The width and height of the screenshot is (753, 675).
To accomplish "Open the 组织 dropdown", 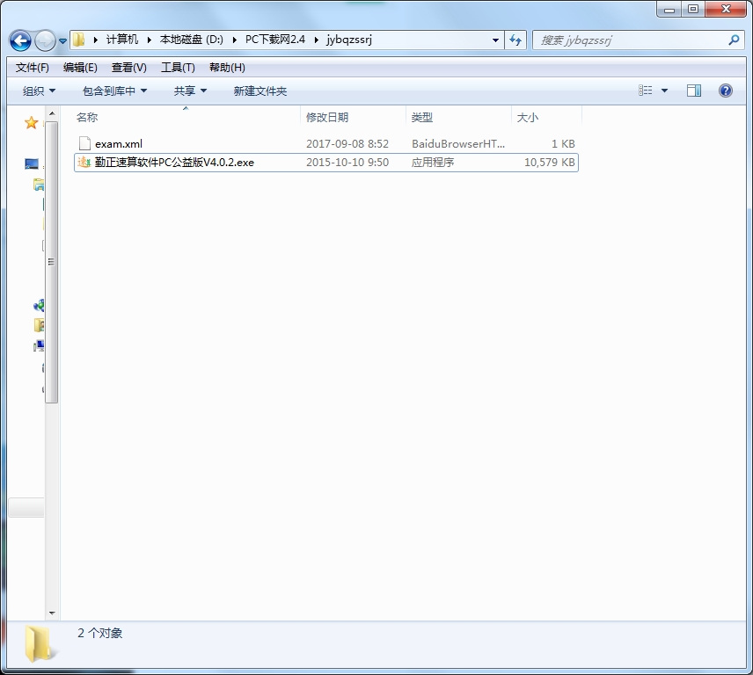I will [39, 91].
